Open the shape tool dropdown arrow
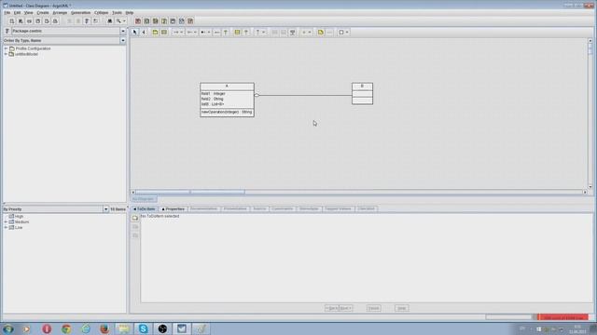 tap(347, 33)
